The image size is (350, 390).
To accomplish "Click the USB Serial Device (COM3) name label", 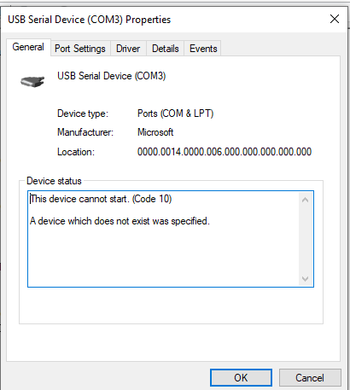I will [112, 76].
